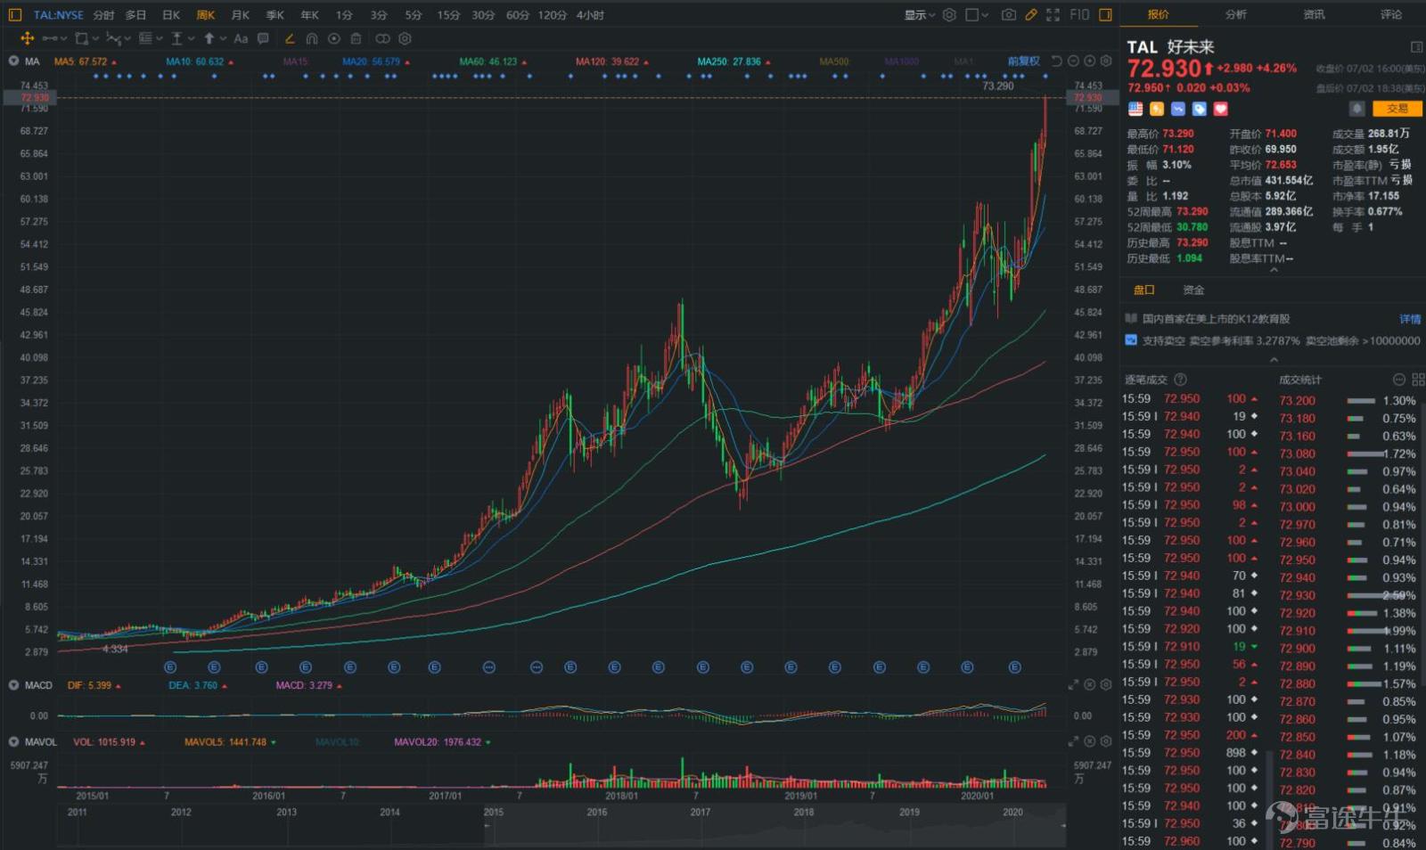Click the F10 company info button
This screenshot has height=850, width=1426.
tap(1079, 14)
